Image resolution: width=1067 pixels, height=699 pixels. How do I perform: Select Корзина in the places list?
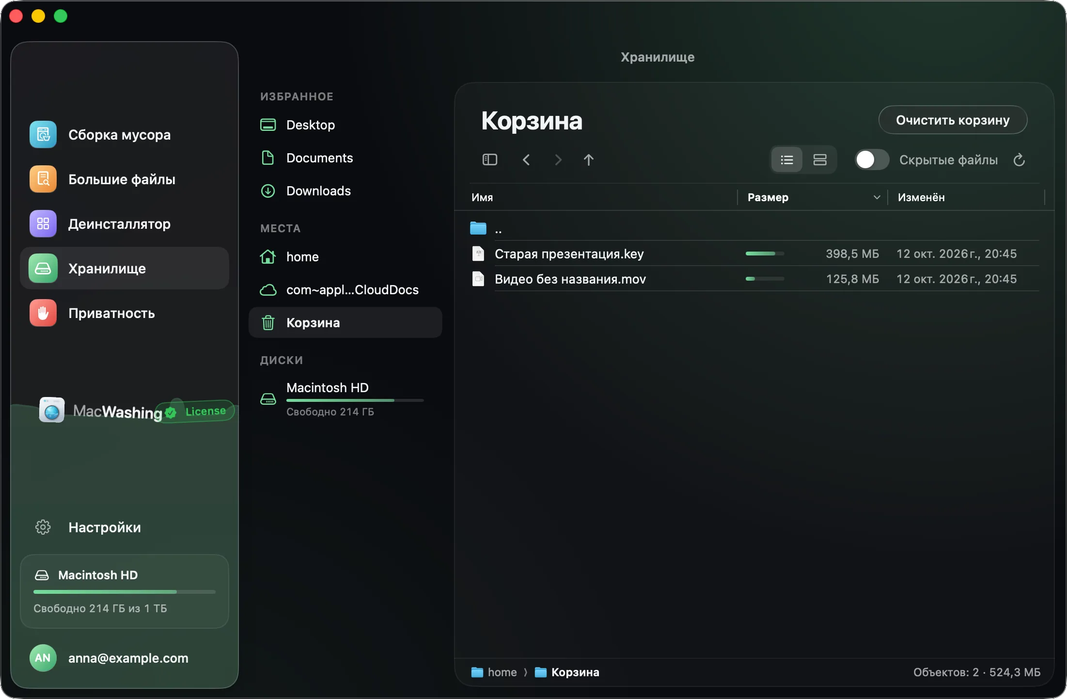[345, 323]
